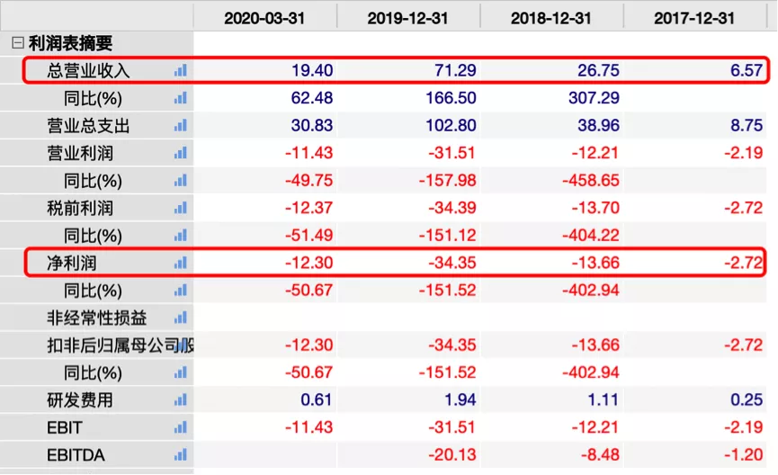
Task: Select the 2017-12-31 column header
Action: (694, 18)
